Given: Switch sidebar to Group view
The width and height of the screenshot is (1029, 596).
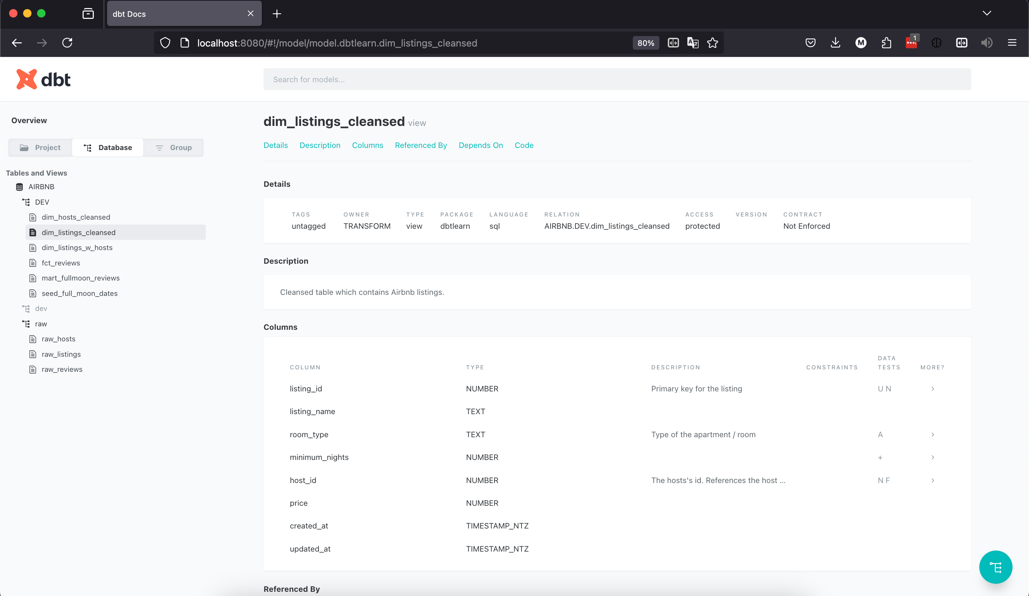Looking at the screenshot, I should click(174, 147).
